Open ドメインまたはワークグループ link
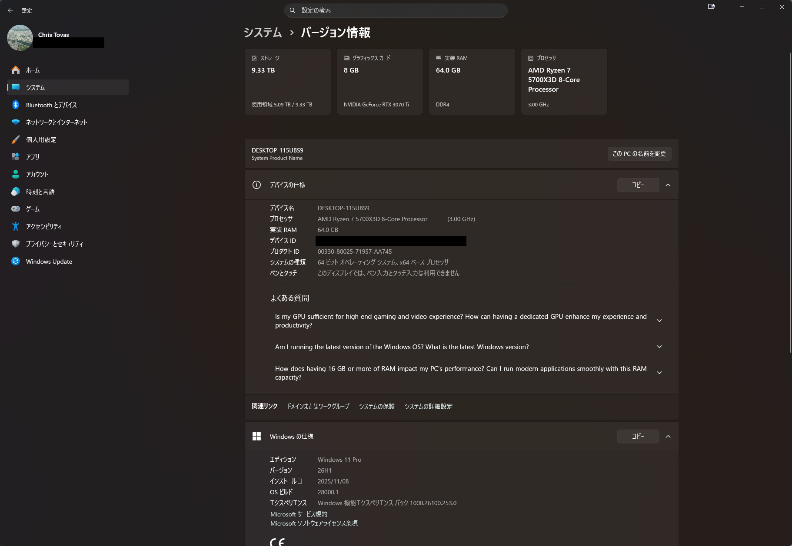The image size is (792, 546). pos(318,407)
